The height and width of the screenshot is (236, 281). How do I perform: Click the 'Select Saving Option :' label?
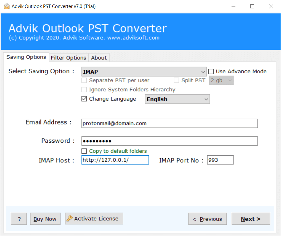[x=41, y=71]
